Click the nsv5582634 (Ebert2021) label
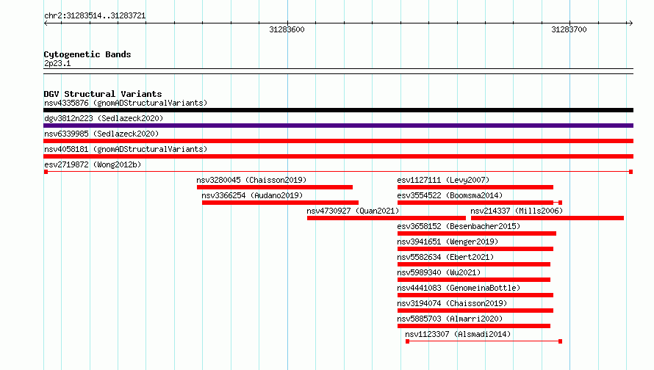Screen dimensions: 654x370 (445, 257)
